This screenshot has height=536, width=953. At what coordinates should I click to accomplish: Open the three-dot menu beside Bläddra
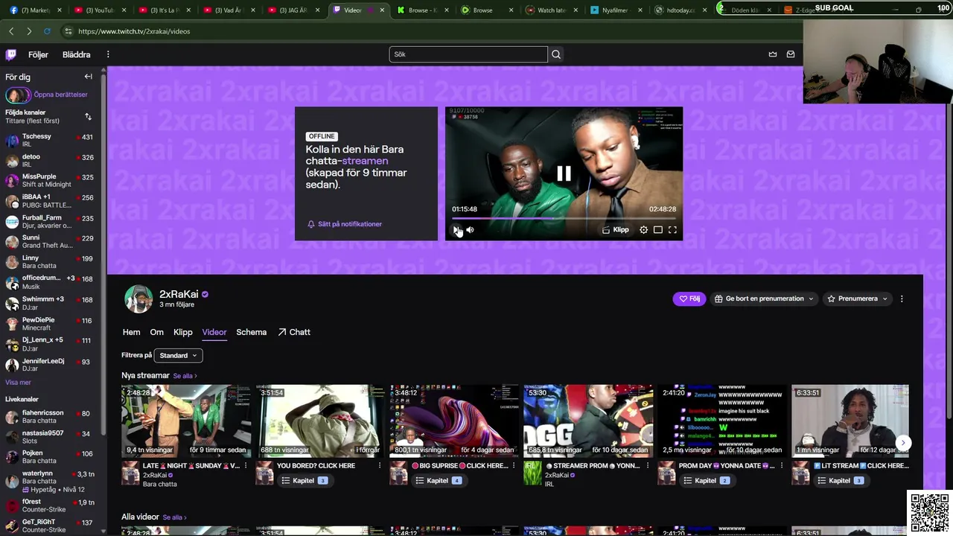click(108, 54)
